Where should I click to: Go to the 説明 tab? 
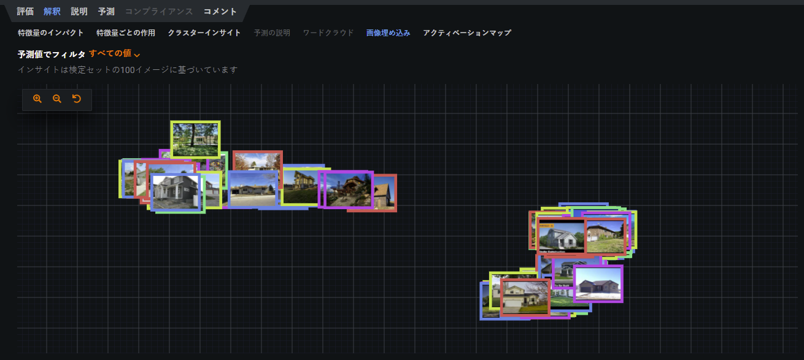(x=79, y=12)
